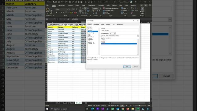This screenshot has width=197, height=111.
Task: Open the font name Calibri dropdown
Action: [x=67, y=9]
